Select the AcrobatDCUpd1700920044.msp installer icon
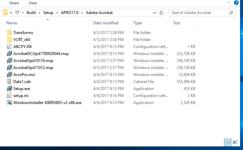 (x=9, y=53)
